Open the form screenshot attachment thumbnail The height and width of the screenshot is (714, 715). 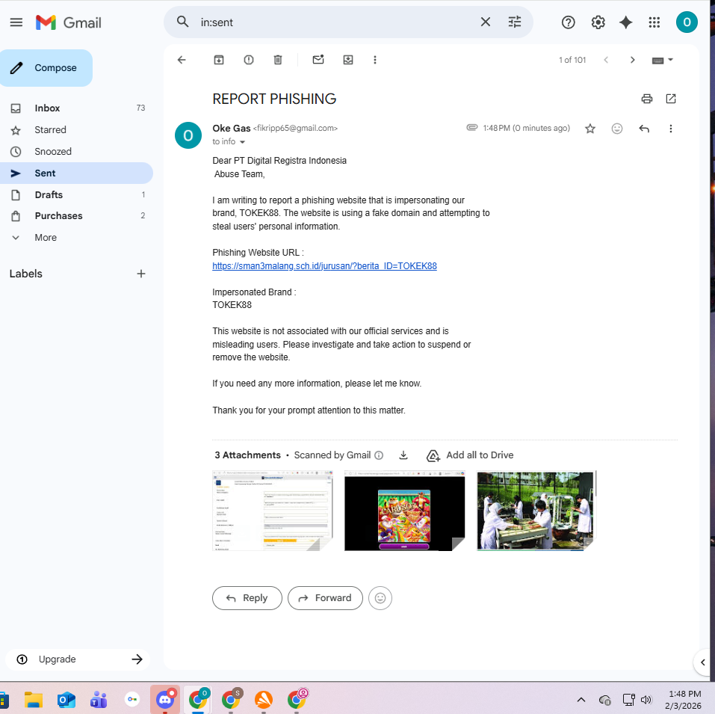coord(272,511)
